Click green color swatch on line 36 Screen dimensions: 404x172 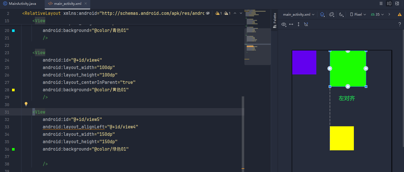(13, 149)
